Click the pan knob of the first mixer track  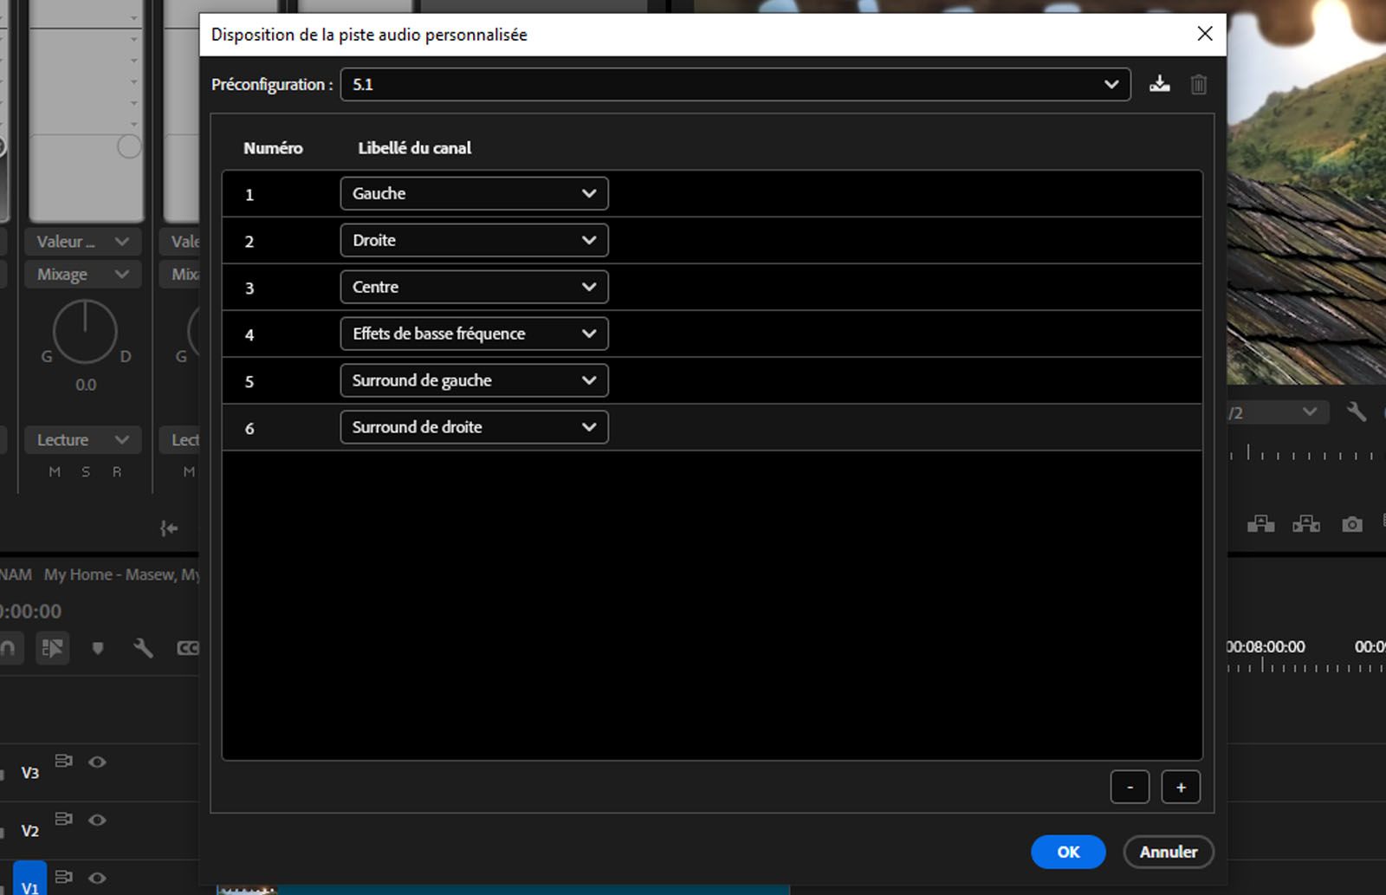pos(85,332)
